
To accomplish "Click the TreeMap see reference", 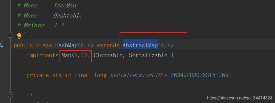I will (65, 6).
